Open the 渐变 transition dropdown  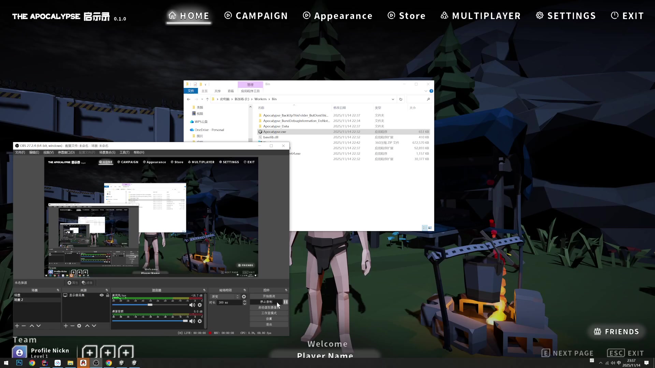(225, 297)
